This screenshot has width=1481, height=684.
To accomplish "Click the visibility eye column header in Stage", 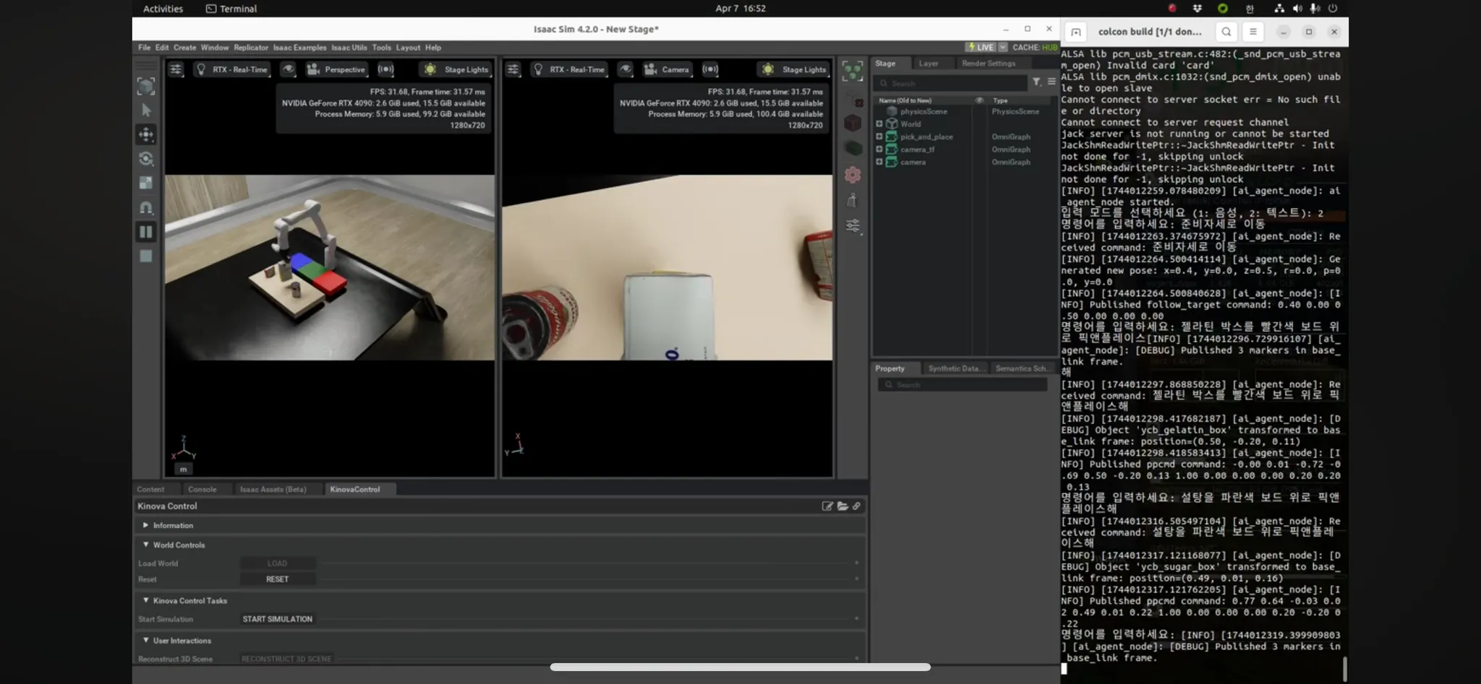I will 979,100.
